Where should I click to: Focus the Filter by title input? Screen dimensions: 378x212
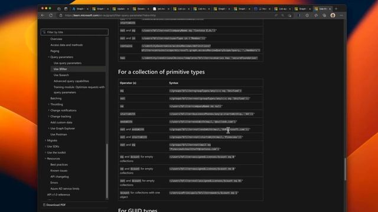tap(74, 32)
